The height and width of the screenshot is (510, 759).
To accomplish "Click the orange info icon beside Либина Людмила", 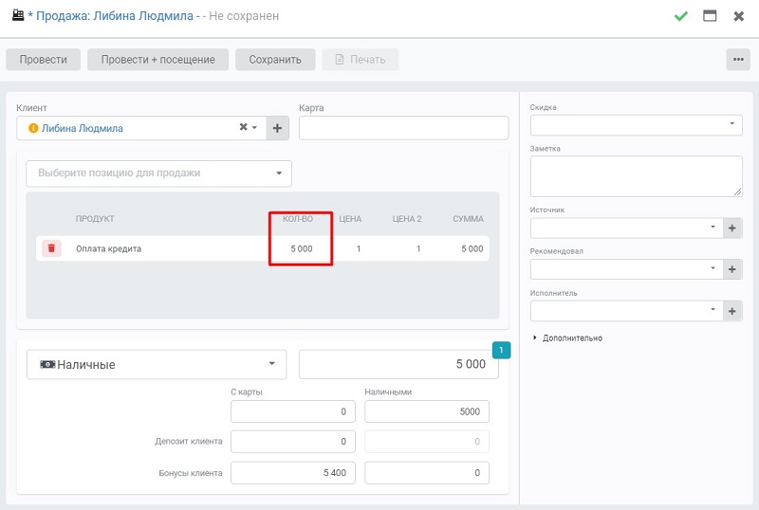I will point(33,128).
